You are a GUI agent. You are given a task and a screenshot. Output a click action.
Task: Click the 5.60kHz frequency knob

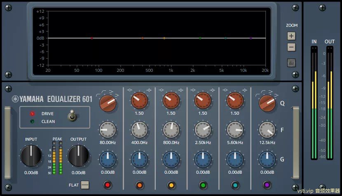(x=235, y=130)
